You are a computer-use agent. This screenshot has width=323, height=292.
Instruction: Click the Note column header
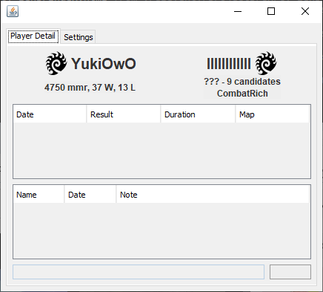(x=213, y=195)
